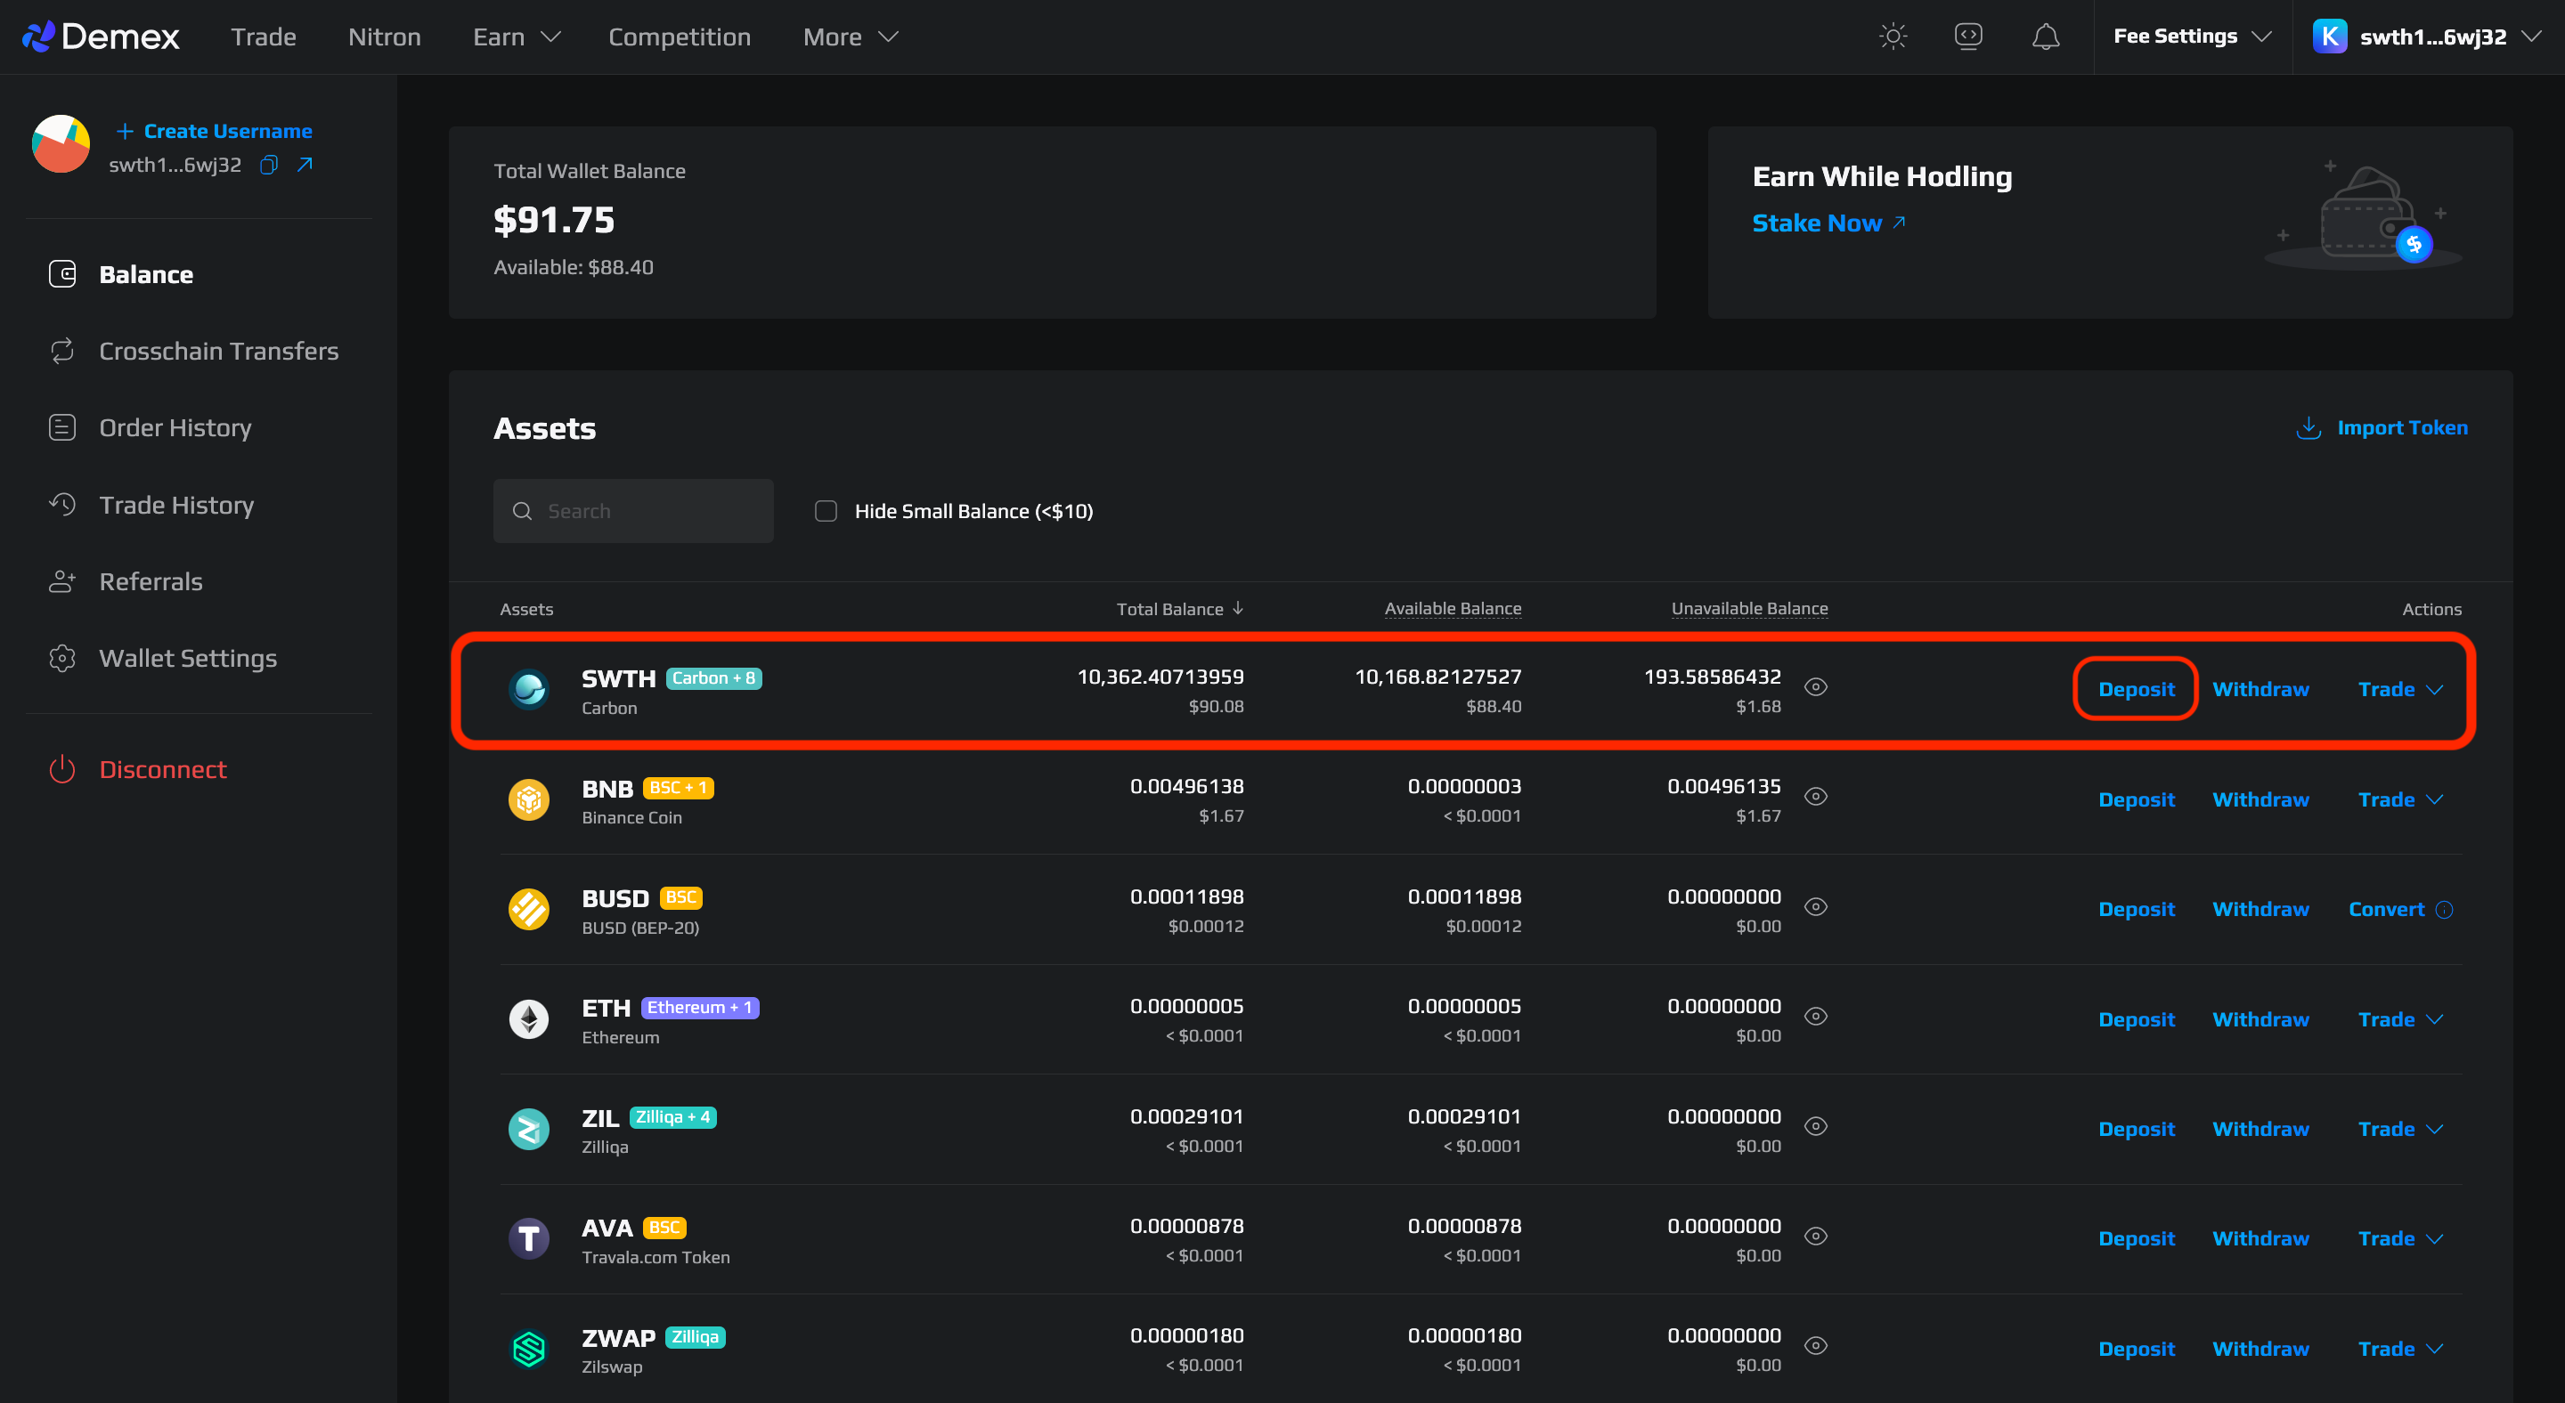The height and width of the screenshot is (1403, 2565).
Task: Open Crosschain Transfers in sidebar
Action: click(x=219, y=352)
